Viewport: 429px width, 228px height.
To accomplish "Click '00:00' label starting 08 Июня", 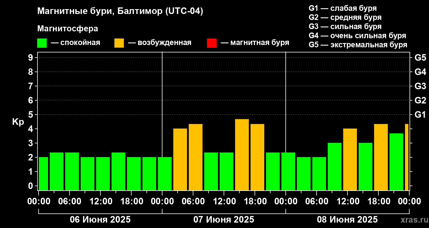I will [286, 201].
